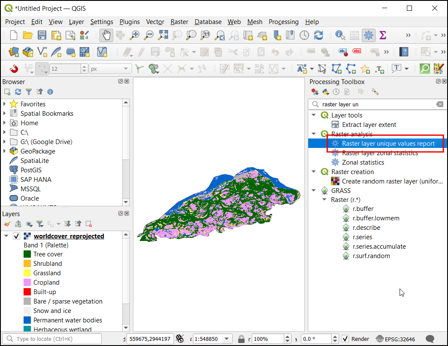Click the EPSG:32646 CRS button
The width and height of the screenshot is (448, 346).
(395, 339)
